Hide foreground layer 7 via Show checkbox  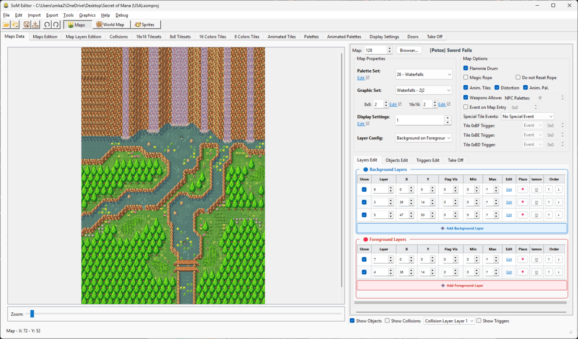coord(364,259)
